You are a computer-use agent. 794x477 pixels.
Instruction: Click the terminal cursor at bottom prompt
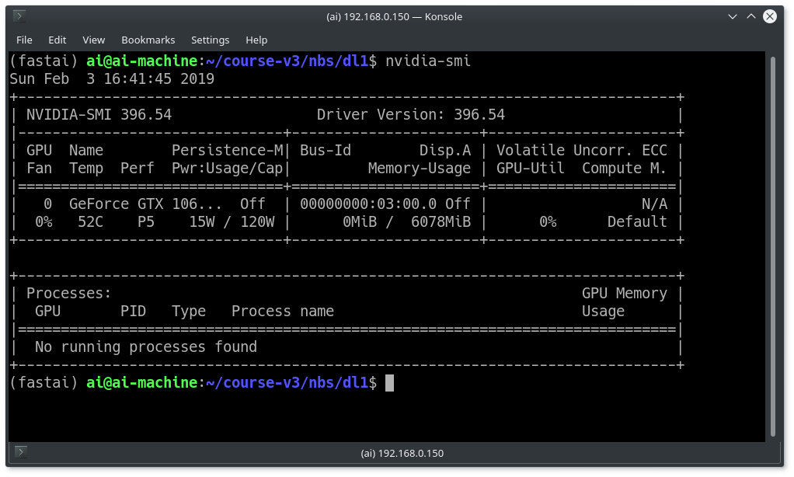click(389, 383)
